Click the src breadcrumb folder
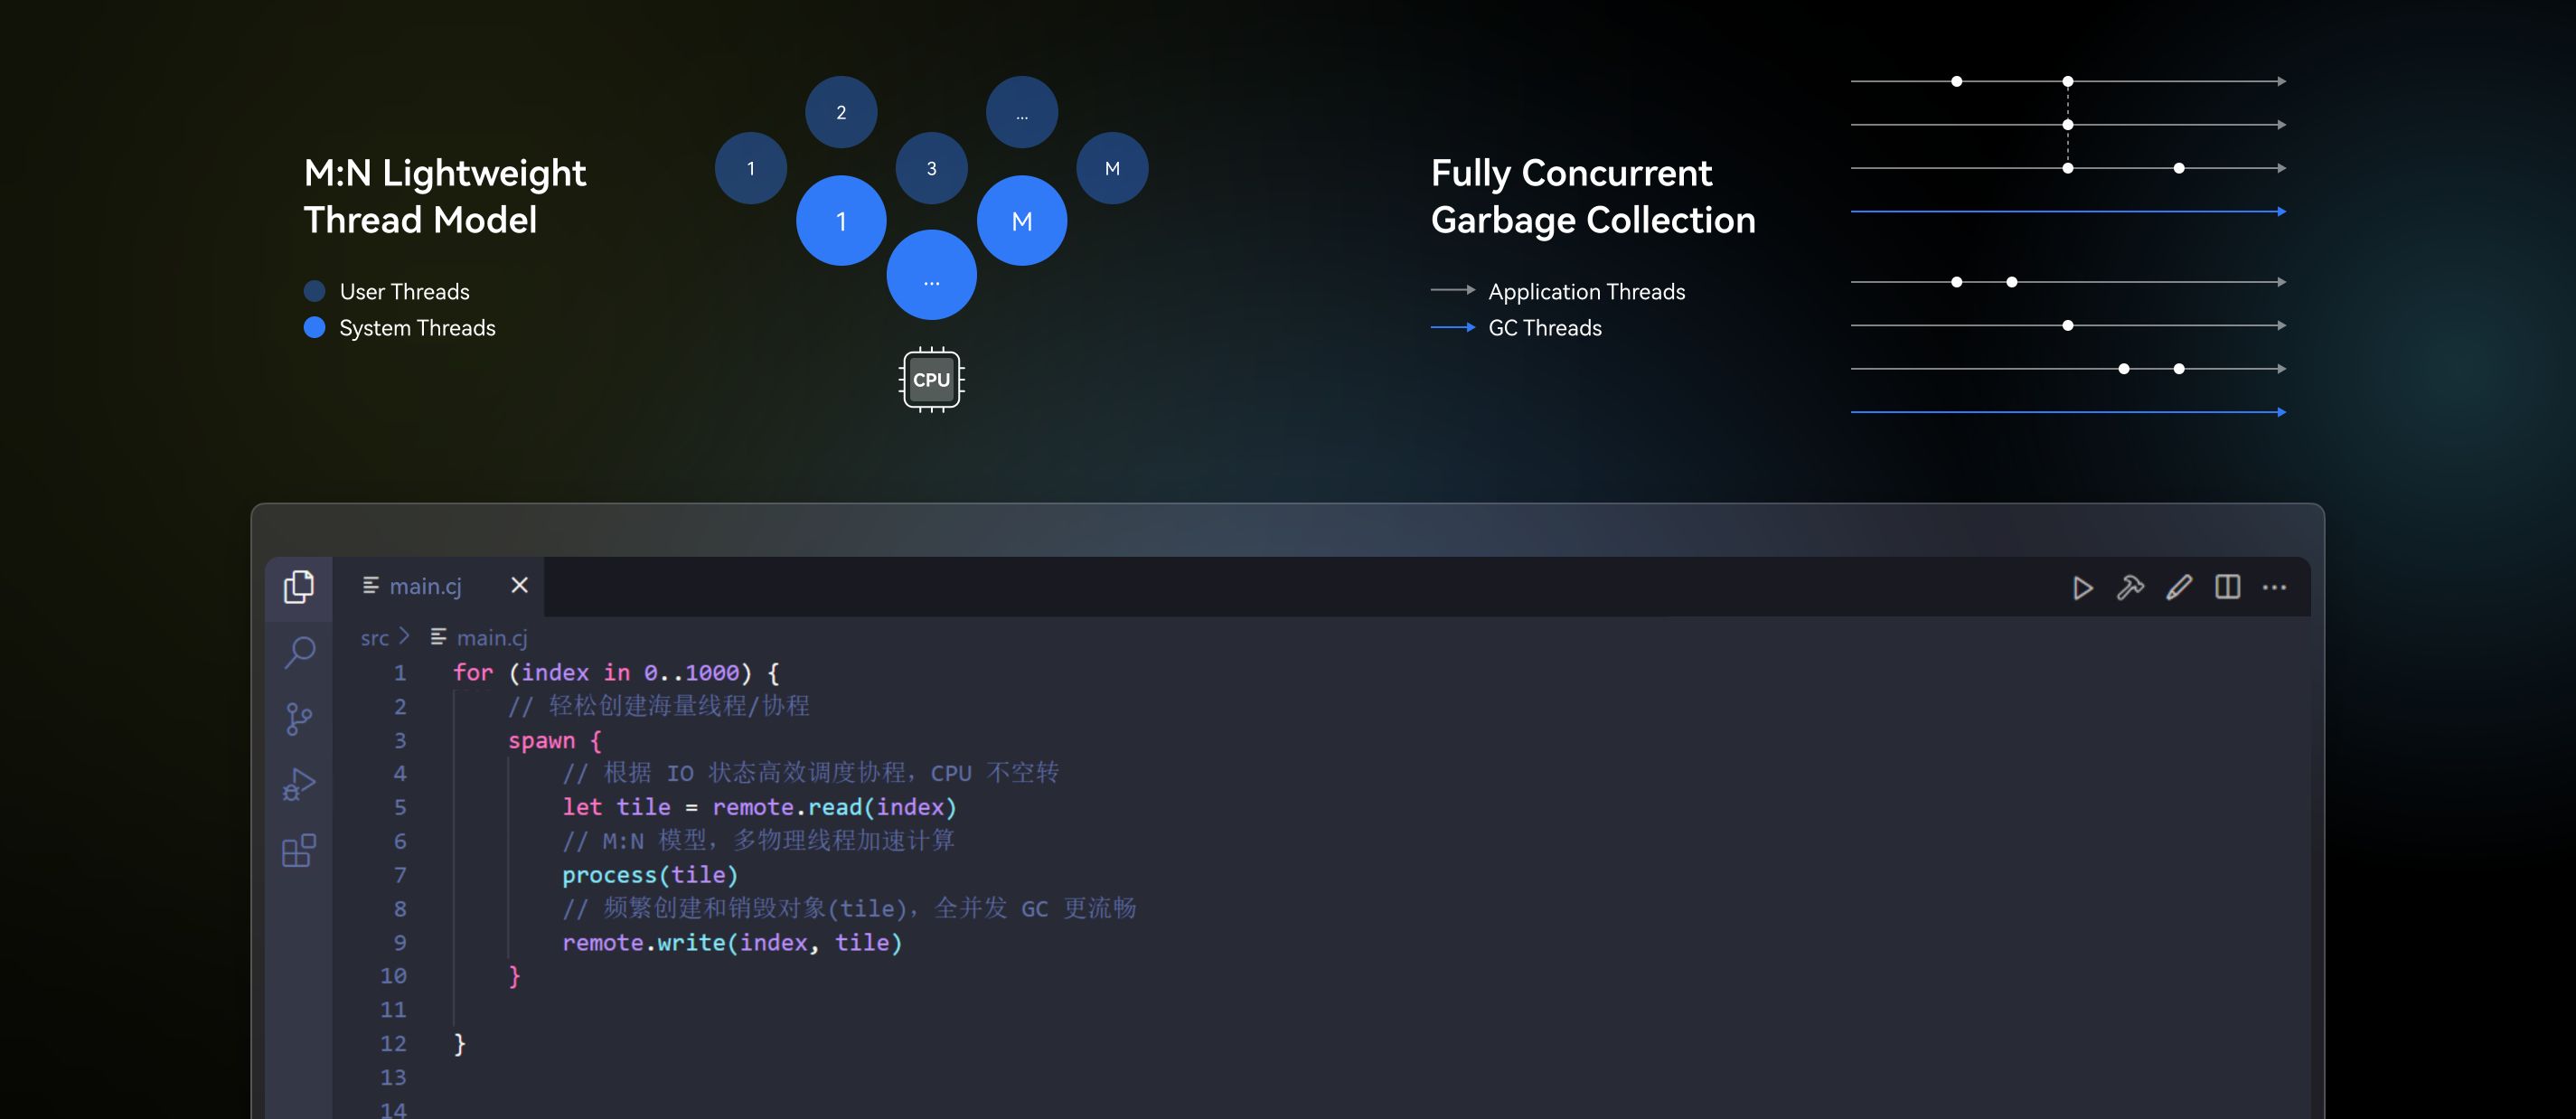The height and width of the screenshot is (1119, 2576). point(374,638)
